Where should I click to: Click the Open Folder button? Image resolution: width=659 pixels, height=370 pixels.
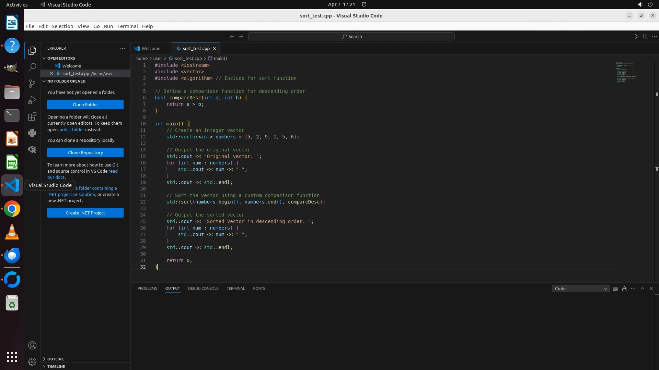(x=85, y=105)
